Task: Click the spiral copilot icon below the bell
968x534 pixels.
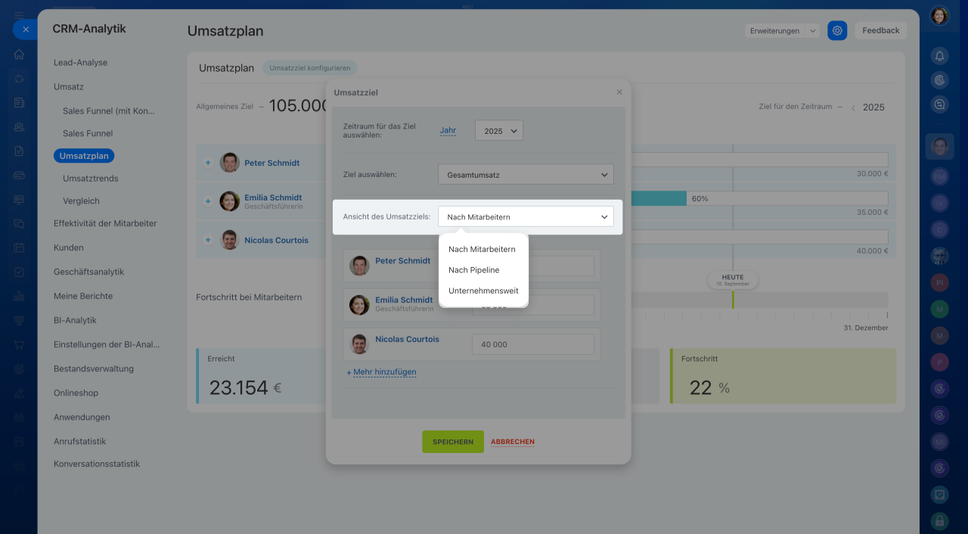Action: pyautogui.click(x=939, y=80)
